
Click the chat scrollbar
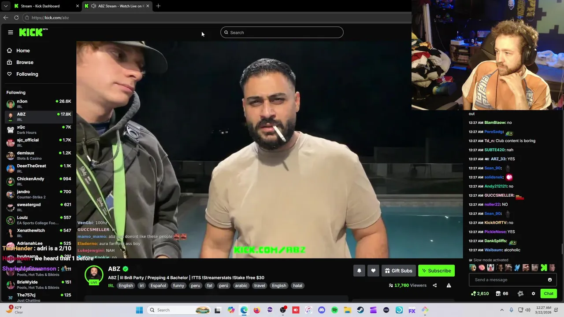(562, 249)
